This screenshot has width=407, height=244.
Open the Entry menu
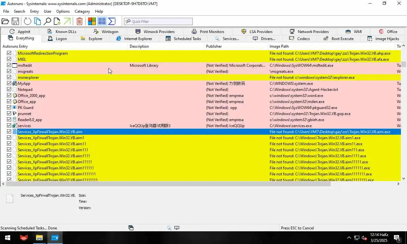34,11
